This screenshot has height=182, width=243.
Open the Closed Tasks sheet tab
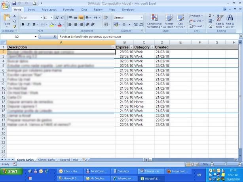click(x=46, y=160)
